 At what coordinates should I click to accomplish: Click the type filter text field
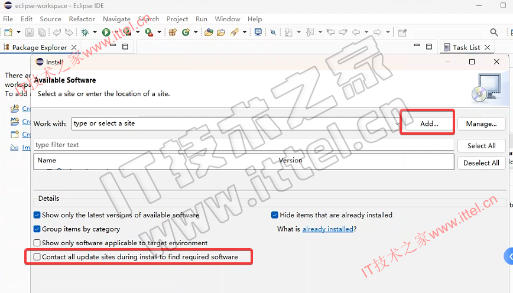pos(243,145)
